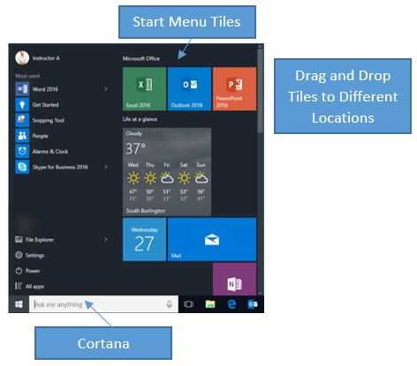Launch the PowerPoint 2016 tile
Viewport: 417px width, 366px height.
tap(234, 89)
